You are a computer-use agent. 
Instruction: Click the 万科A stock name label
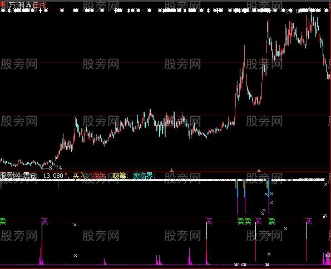tap(20, 4)
